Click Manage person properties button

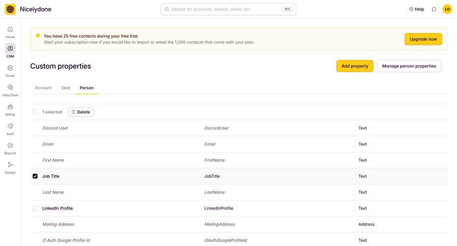tap(409, 66)
